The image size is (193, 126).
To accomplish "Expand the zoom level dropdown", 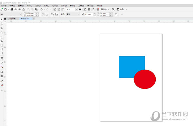I will click(x=77, y=9).
